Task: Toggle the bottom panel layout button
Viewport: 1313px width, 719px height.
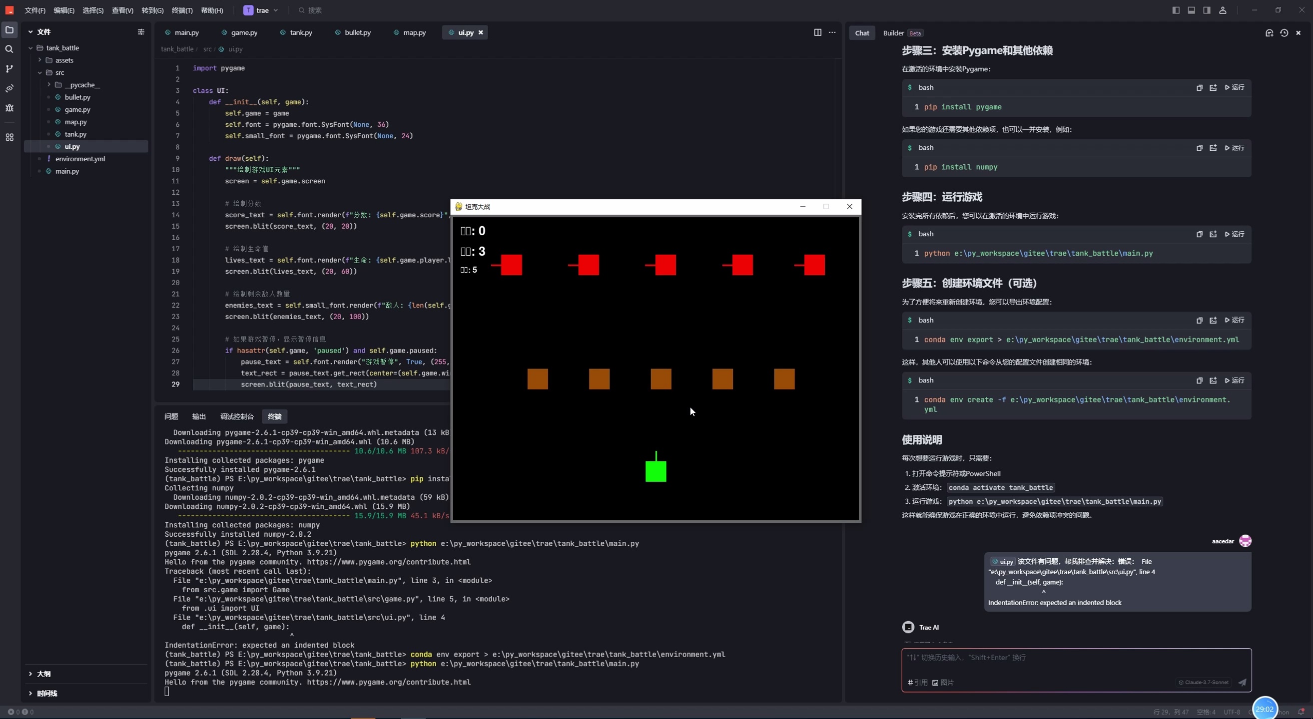Action: point(1191,10)
